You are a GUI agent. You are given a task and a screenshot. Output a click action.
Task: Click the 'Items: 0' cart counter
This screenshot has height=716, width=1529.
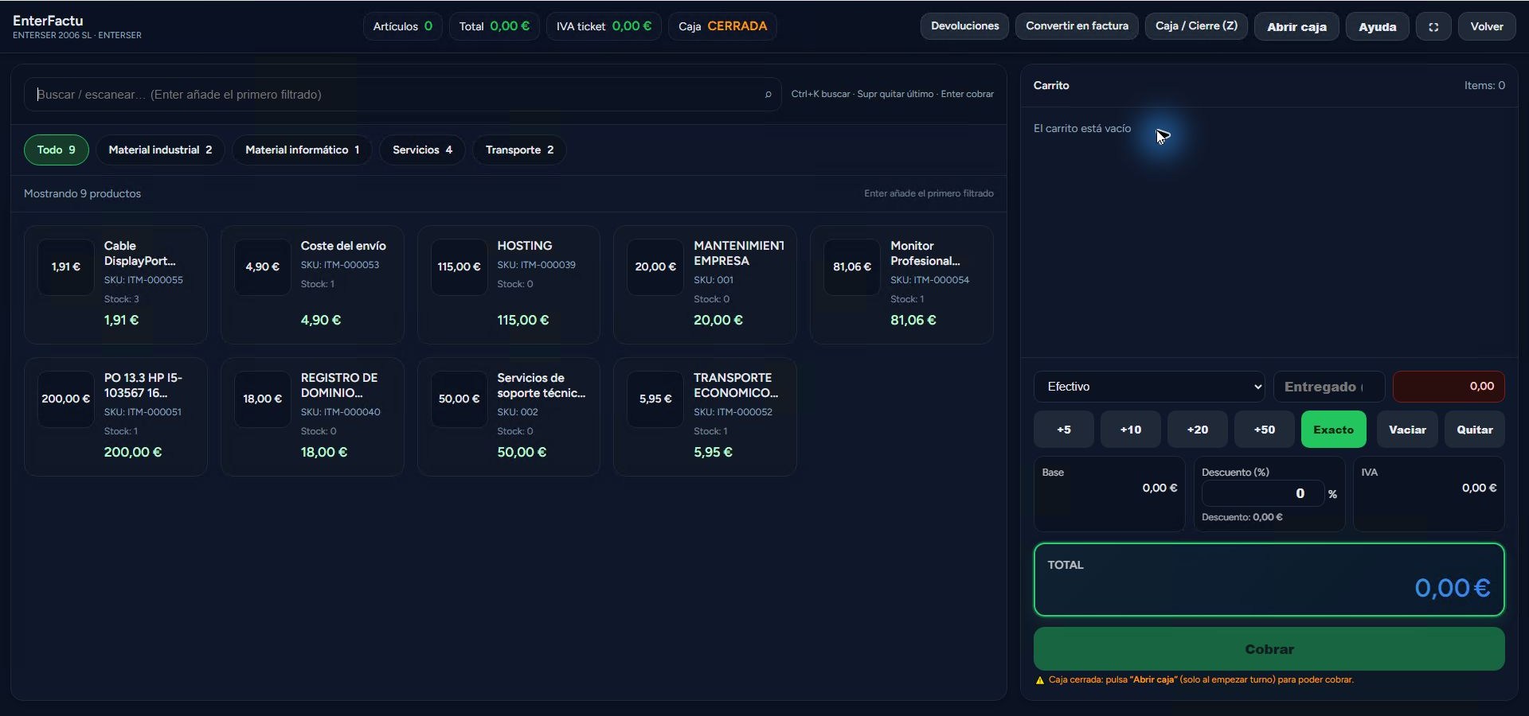pos(1484,86)
